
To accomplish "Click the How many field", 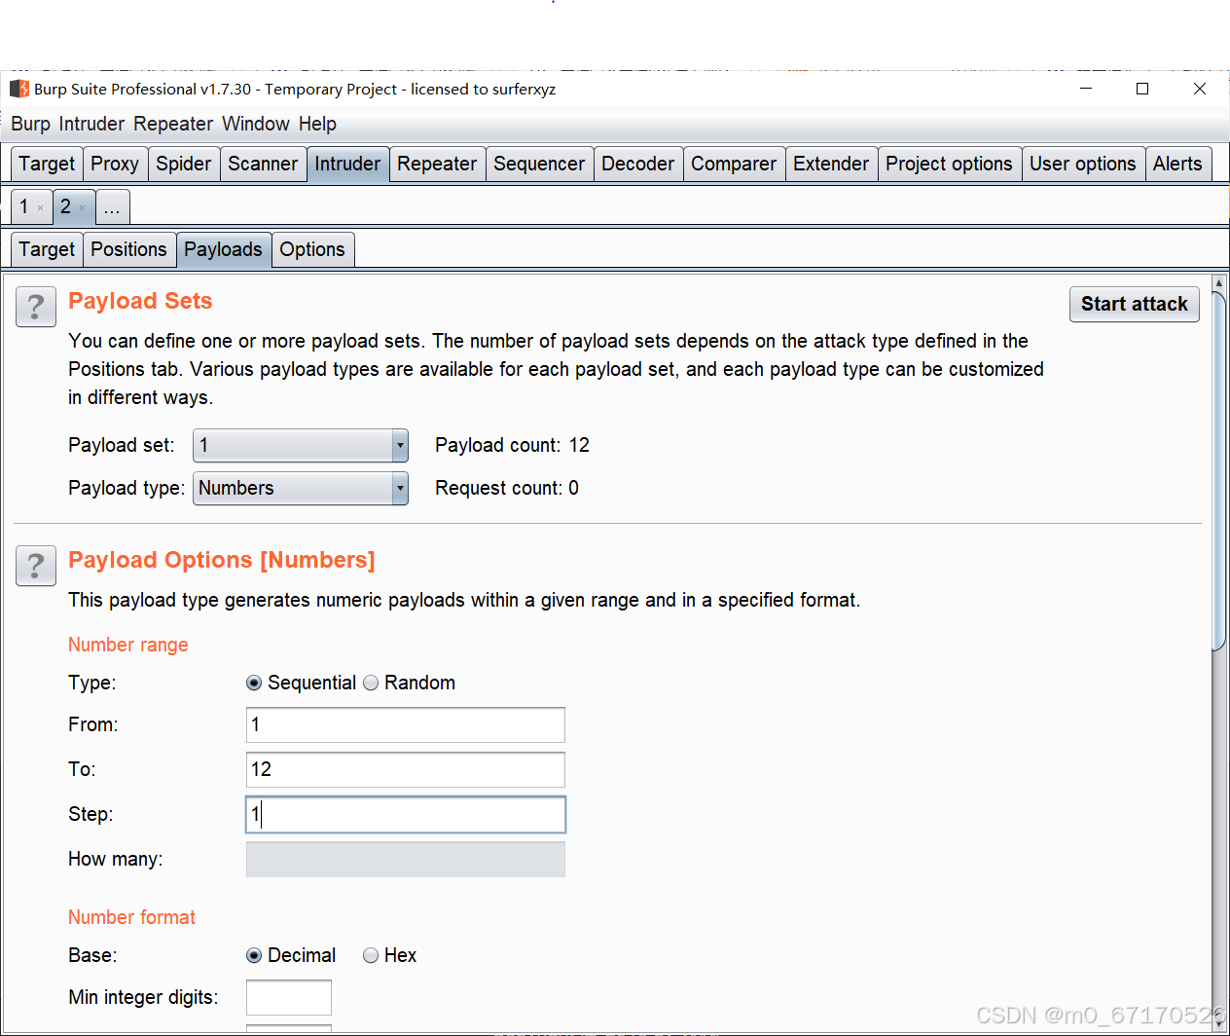I will [406, 859].
